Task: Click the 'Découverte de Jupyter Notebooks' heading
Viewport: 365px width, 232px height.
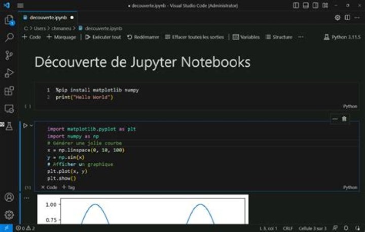Action: (142, 62)
